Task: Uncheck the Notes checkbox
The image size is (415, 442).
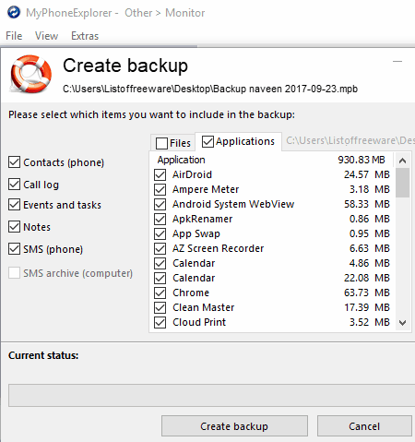Action: point(14,227)
